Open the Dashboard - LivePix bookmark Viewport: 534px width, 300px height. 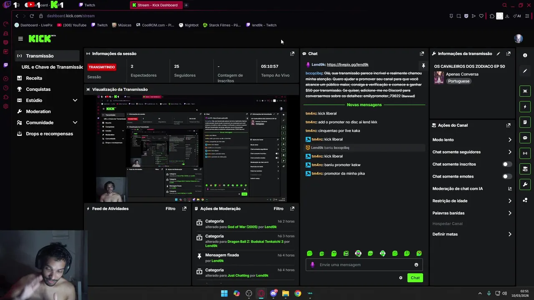33,25
